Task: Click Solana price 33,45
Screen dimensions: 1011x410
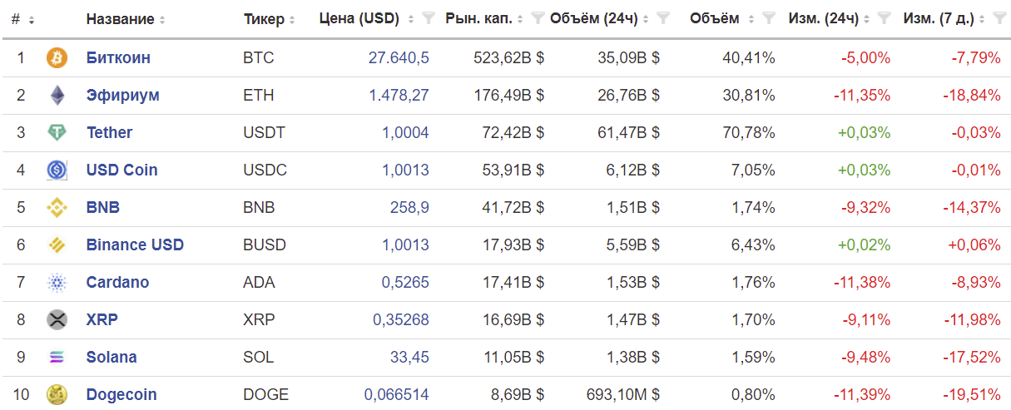Action: point(409,358)
